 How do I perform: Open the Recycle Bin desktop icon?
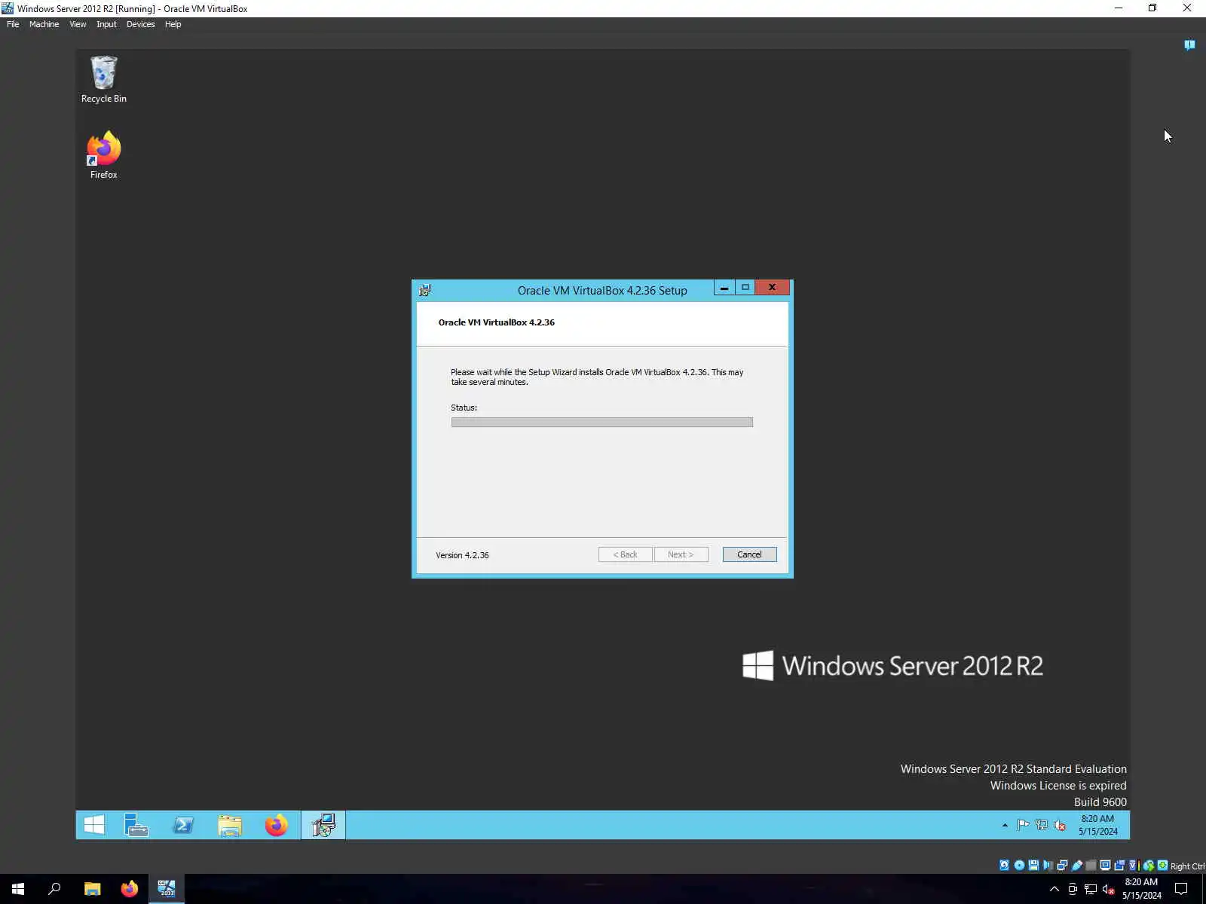(x=104, y=79)
